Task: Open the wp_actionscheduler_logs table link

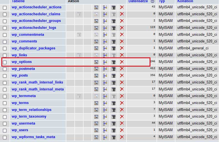Action: [x=34, y=28]
